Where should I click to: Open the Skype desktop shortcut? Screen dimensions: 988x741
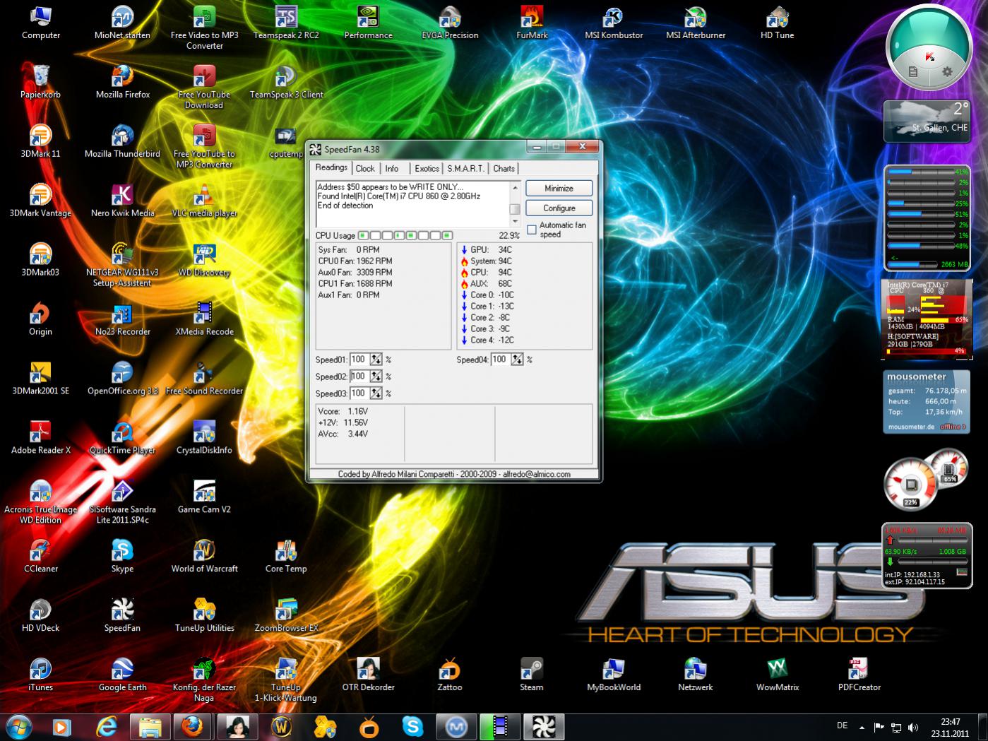pyautogui.click(x=122, y=555)
